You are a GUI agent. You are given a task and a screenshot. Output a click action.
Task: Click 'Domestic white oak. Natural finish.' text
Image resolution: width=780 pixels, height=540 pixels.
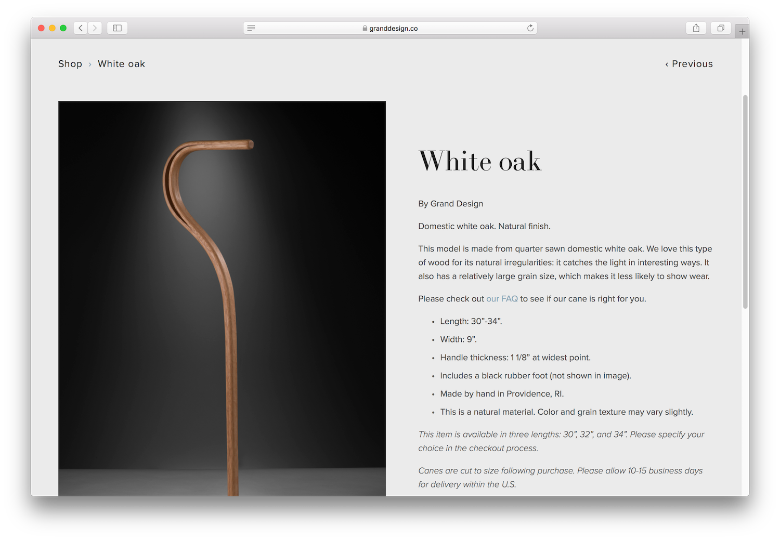coord(484,226)
